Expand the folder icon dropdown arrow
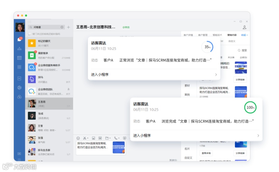Image resolution: width=279 pixels, height=172 pixels. tap(110, 138)
